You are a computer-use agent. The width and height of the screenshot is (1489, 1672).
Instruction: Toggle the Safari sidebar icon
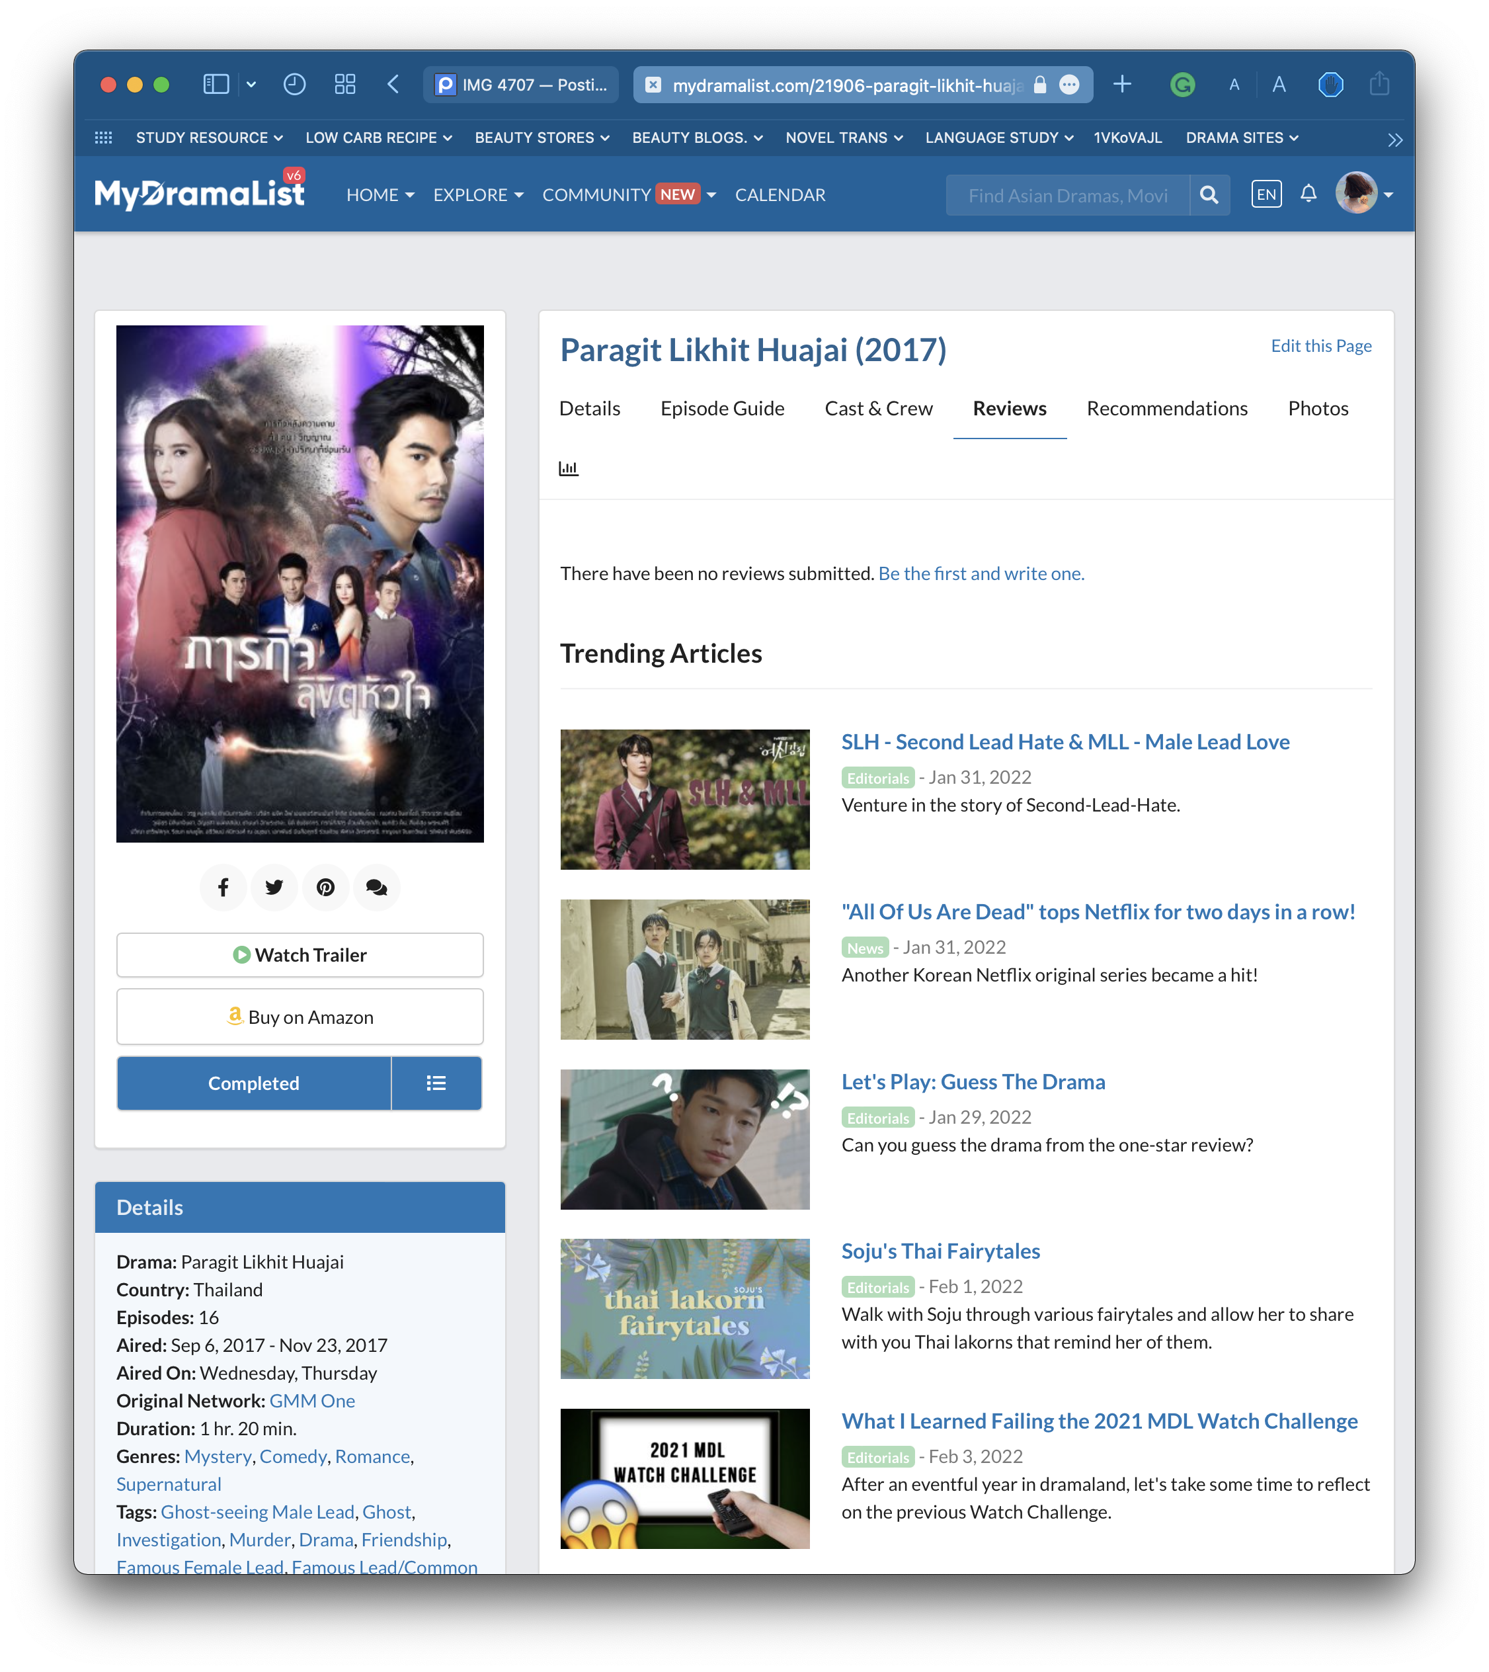[216, 84]
